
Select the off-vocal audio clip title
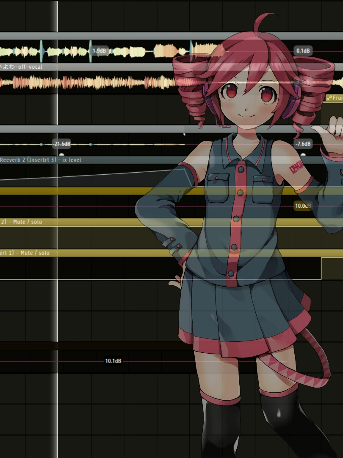pyautogui.click(x=22, y=67)
